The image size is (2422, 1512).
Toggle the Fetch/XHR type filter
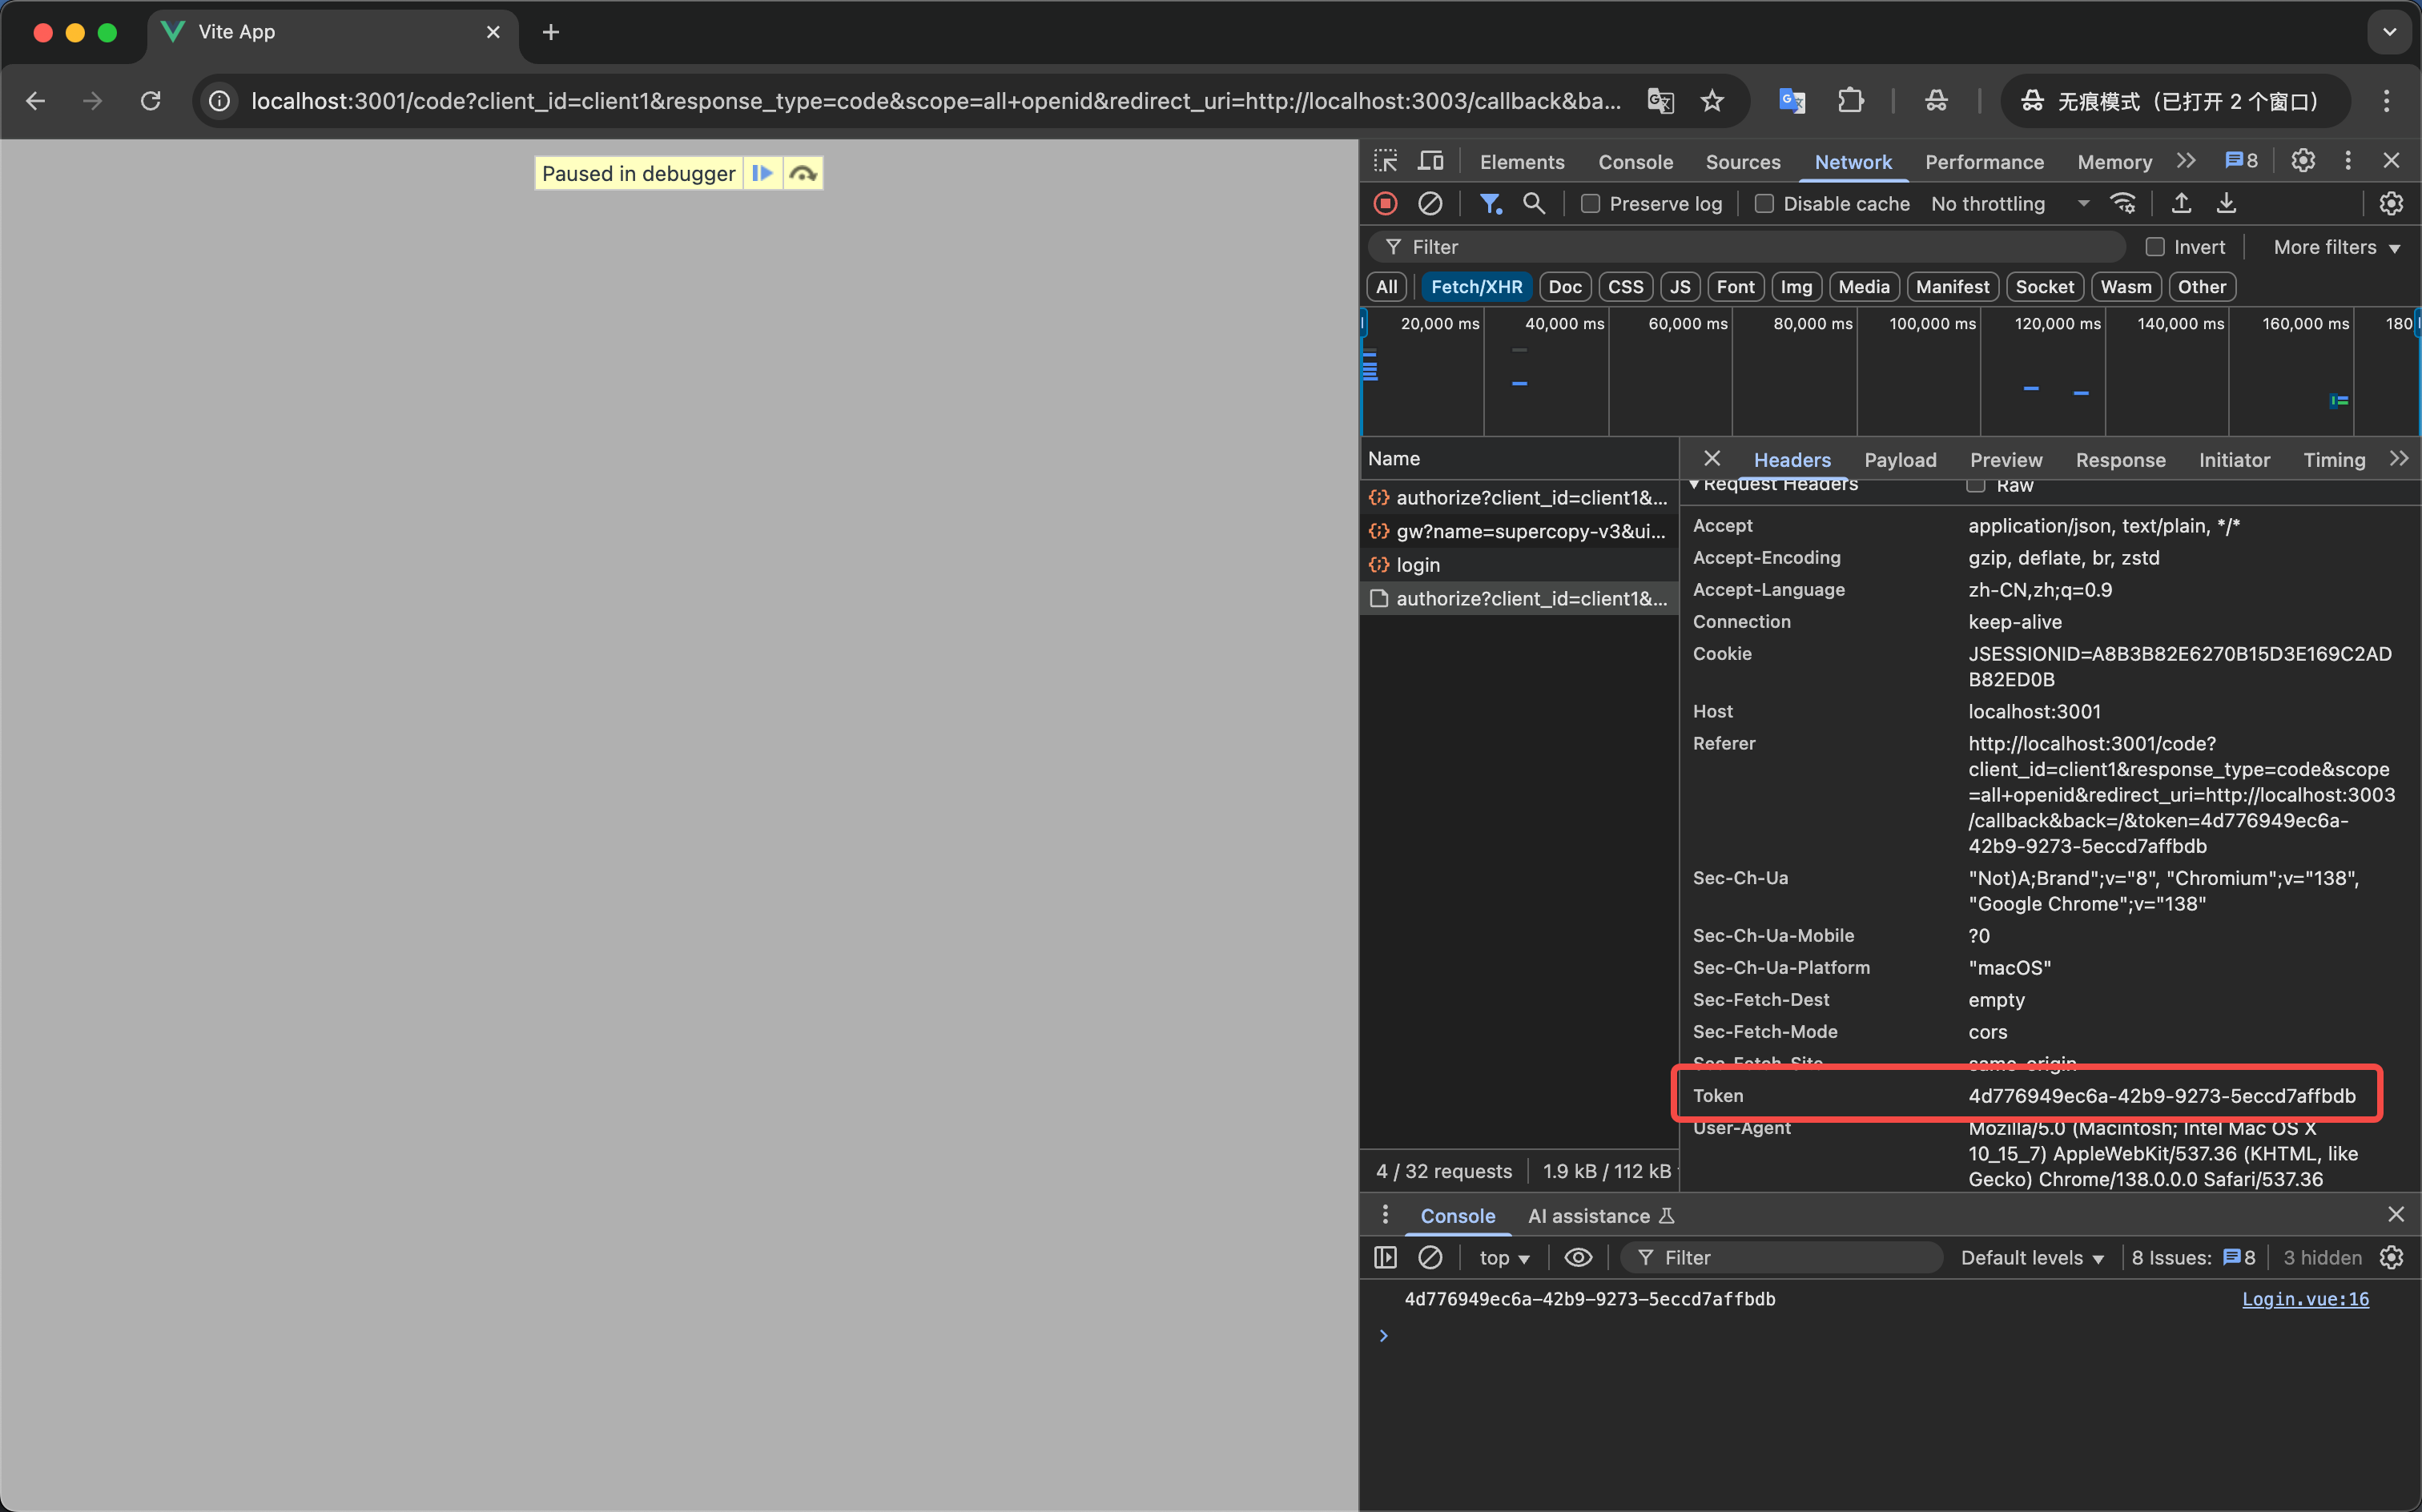(x=1476, y=287)
